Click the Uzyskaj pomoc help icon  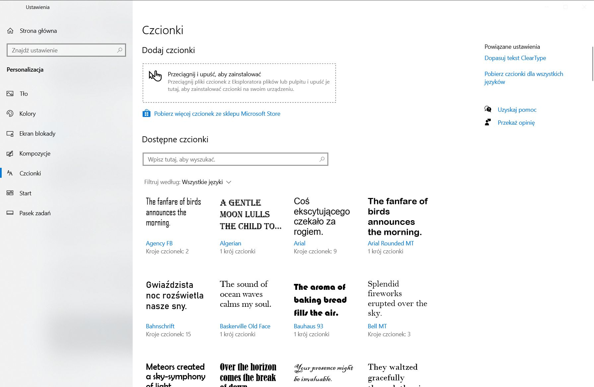(488, 109)
